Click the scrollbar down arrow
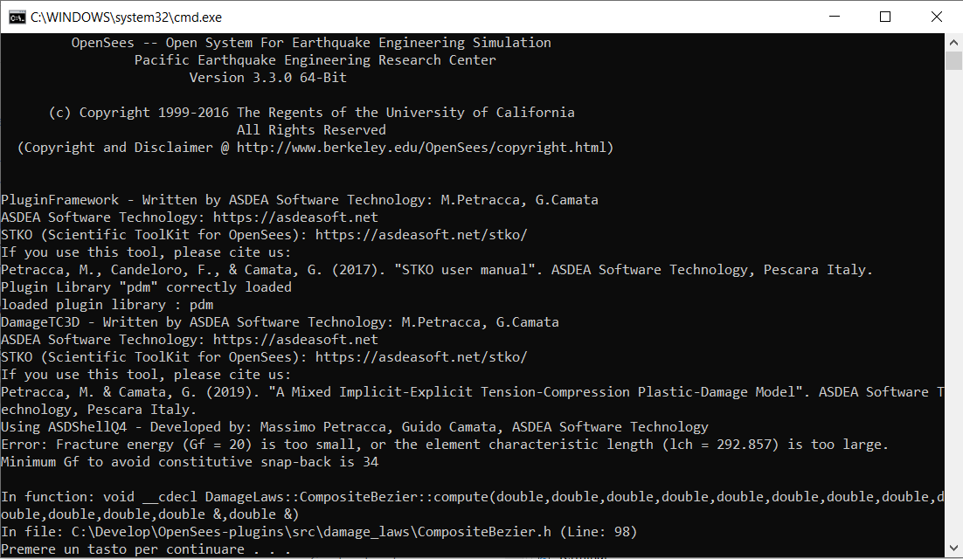 pos(953,548)
